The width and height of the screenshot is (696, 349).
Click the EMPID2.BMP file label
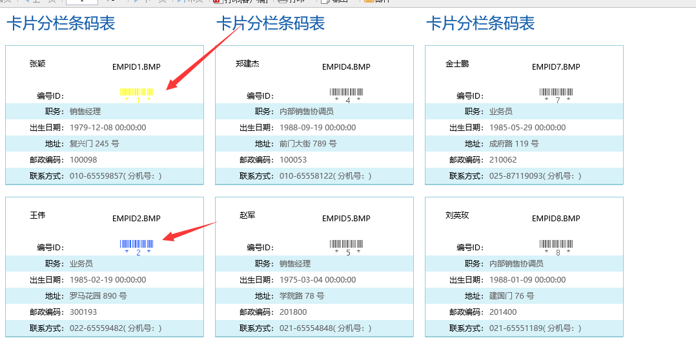pos(136,219)
